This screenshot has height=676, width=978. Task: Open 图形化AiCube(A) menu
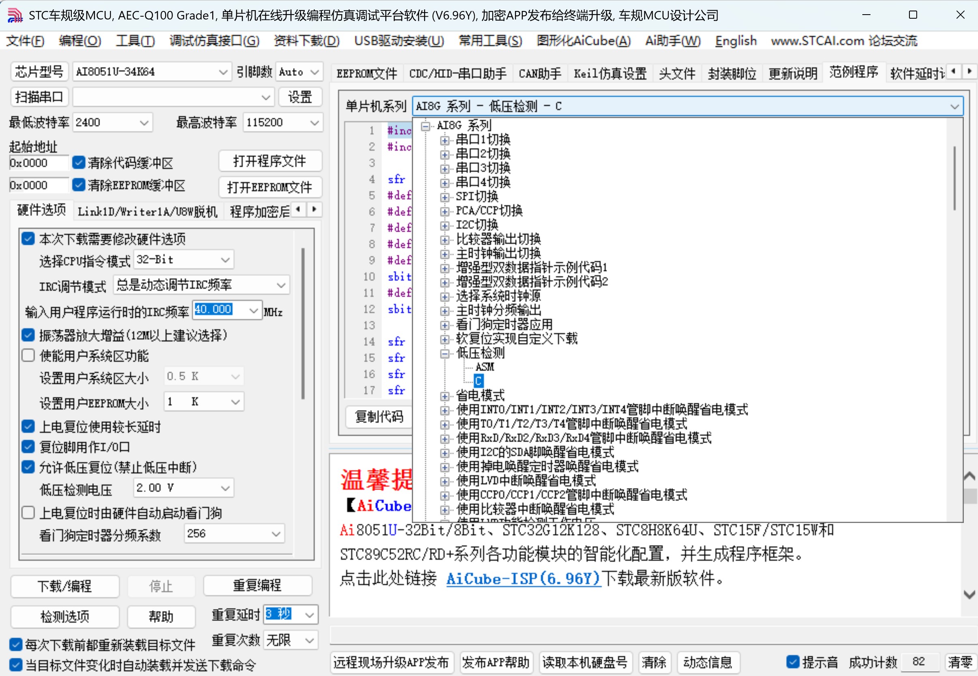pos(584,41)
